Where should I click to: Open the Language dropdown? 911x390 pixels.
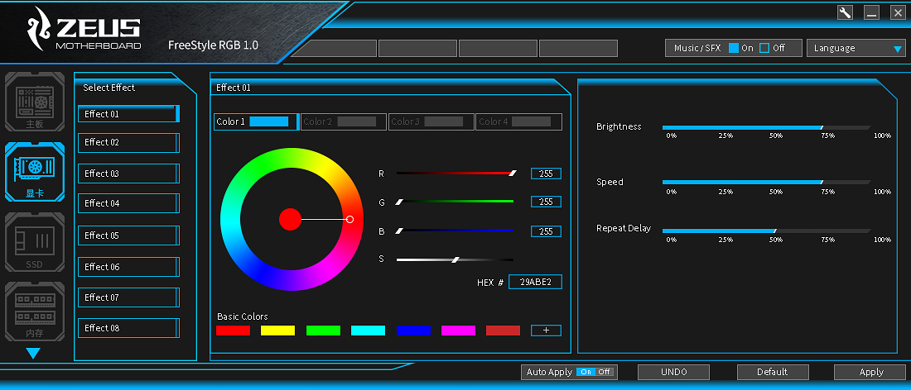click(x=856, y=48)
